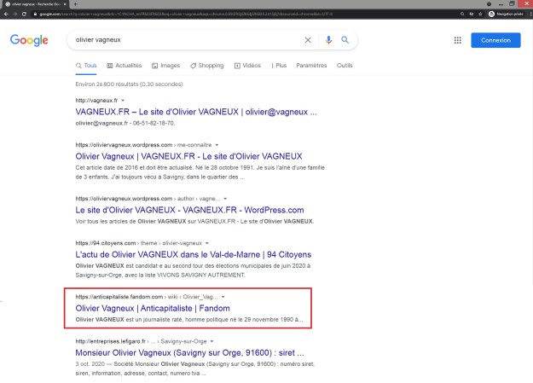Screen dimensions: 533x383
Task: Switch to the Actualités tab
Action: pyautogui.click(x=125, y=66)
